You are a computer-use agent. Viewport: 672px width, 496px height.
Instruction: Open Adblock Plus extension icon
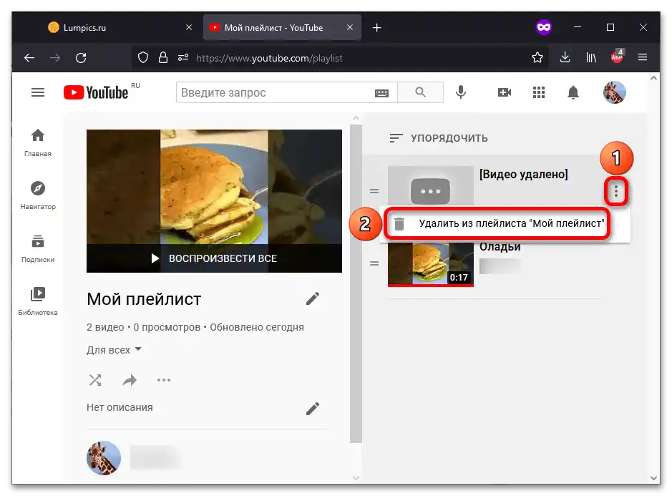coord(617,56)
